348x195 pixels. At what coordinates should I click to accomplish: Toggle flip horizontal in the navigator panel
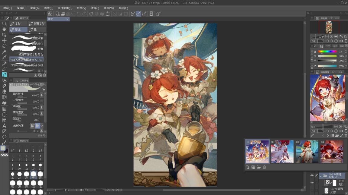coord(341,41)
